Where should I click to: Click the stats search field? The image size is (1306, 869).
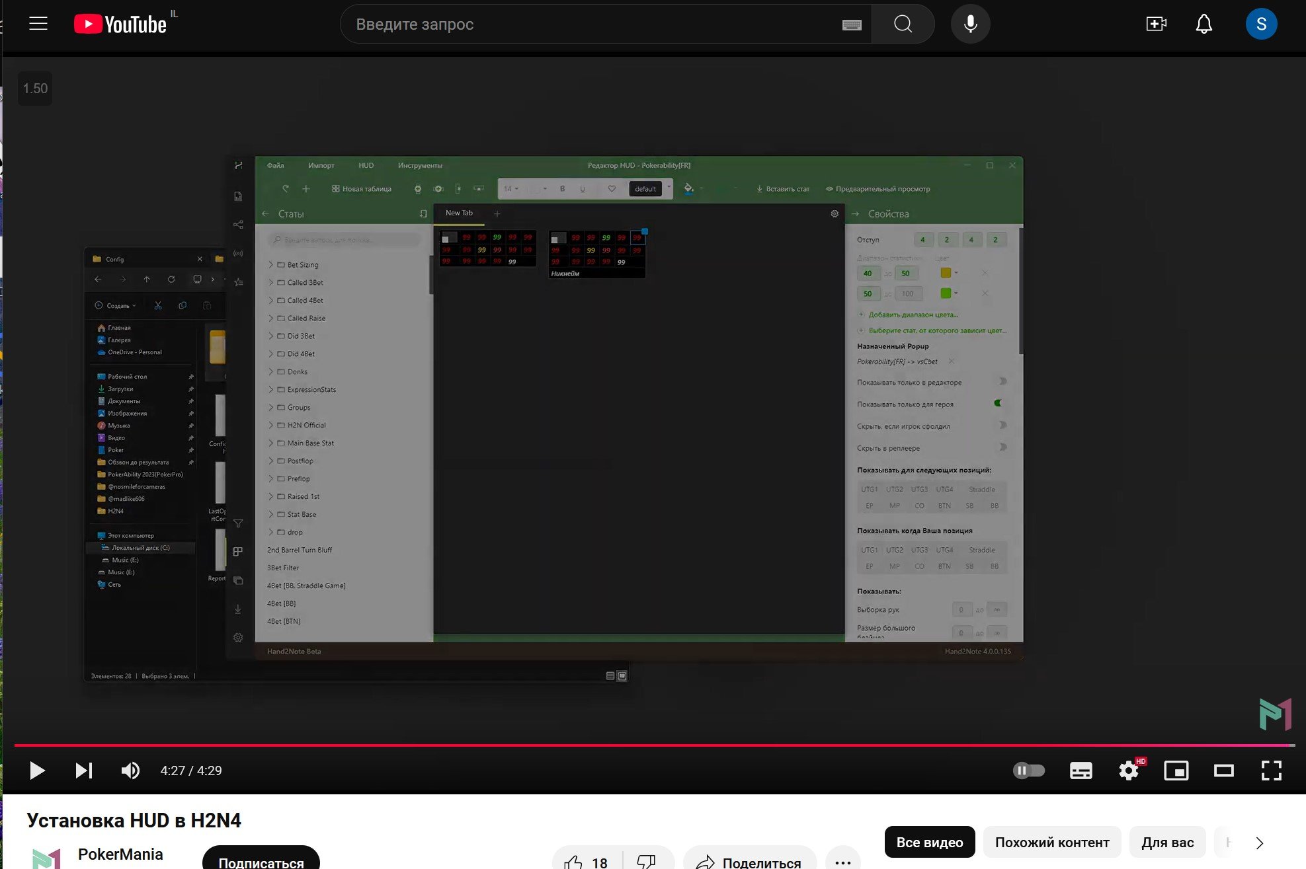pyautogui.click(x=345, y=239)
